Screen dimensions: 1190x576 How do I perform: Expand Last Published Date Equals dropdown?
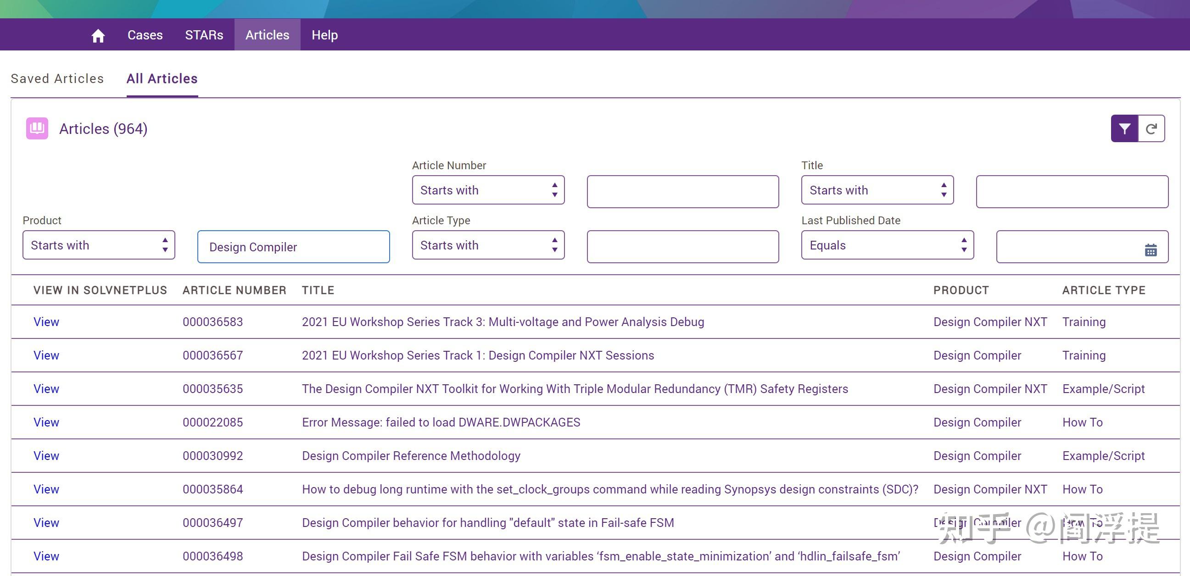tap(887, 245)
